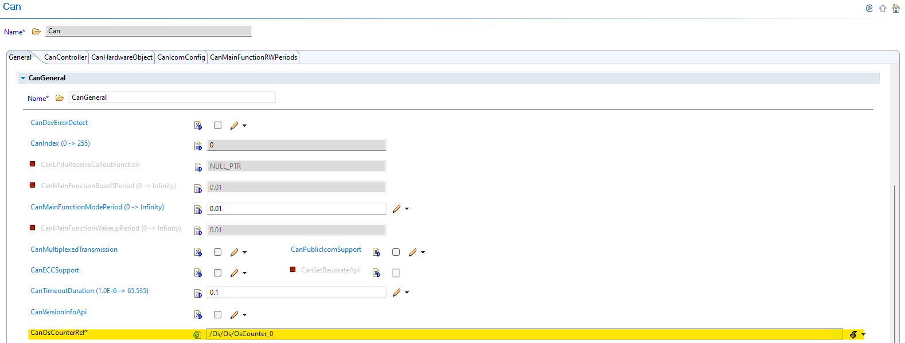Enable the CanDevErrorDetect checkbox

[x=217, y=126]
